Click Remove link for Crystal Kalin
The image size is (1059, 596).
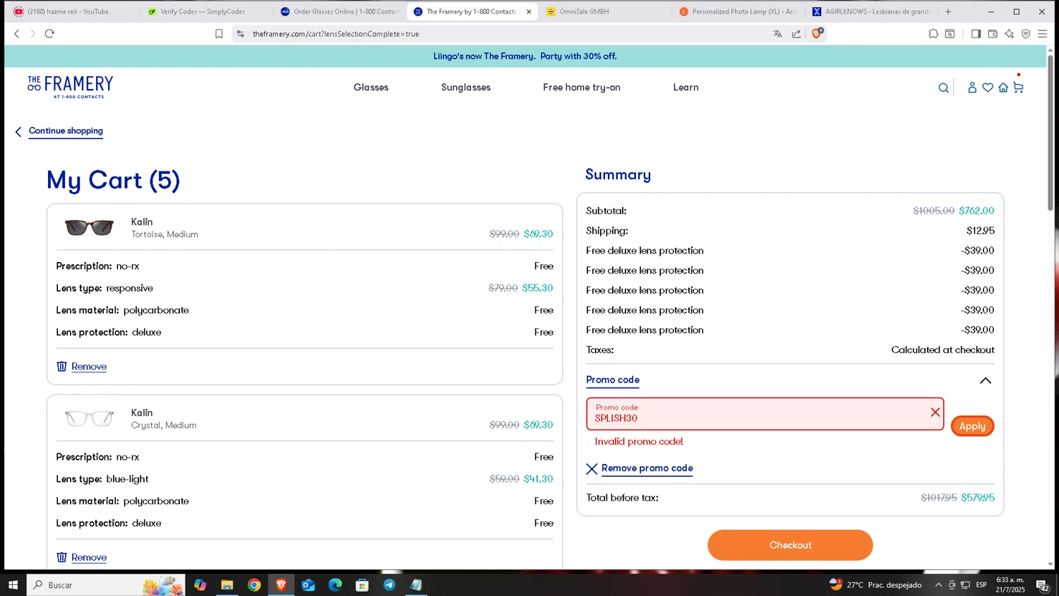[x=89, y=557]
